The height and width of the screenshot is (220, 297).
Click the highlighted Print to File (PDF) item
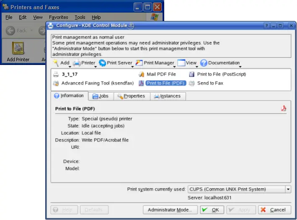coord(166,83)
